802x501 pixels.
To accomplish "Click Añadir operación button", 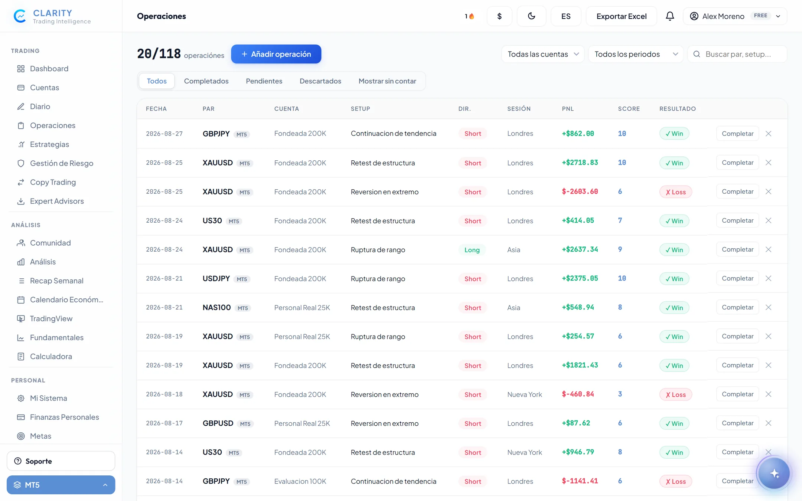I will pos(276,54).
